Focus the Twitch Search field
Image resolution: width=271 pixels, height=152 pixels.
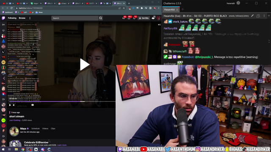75,18
